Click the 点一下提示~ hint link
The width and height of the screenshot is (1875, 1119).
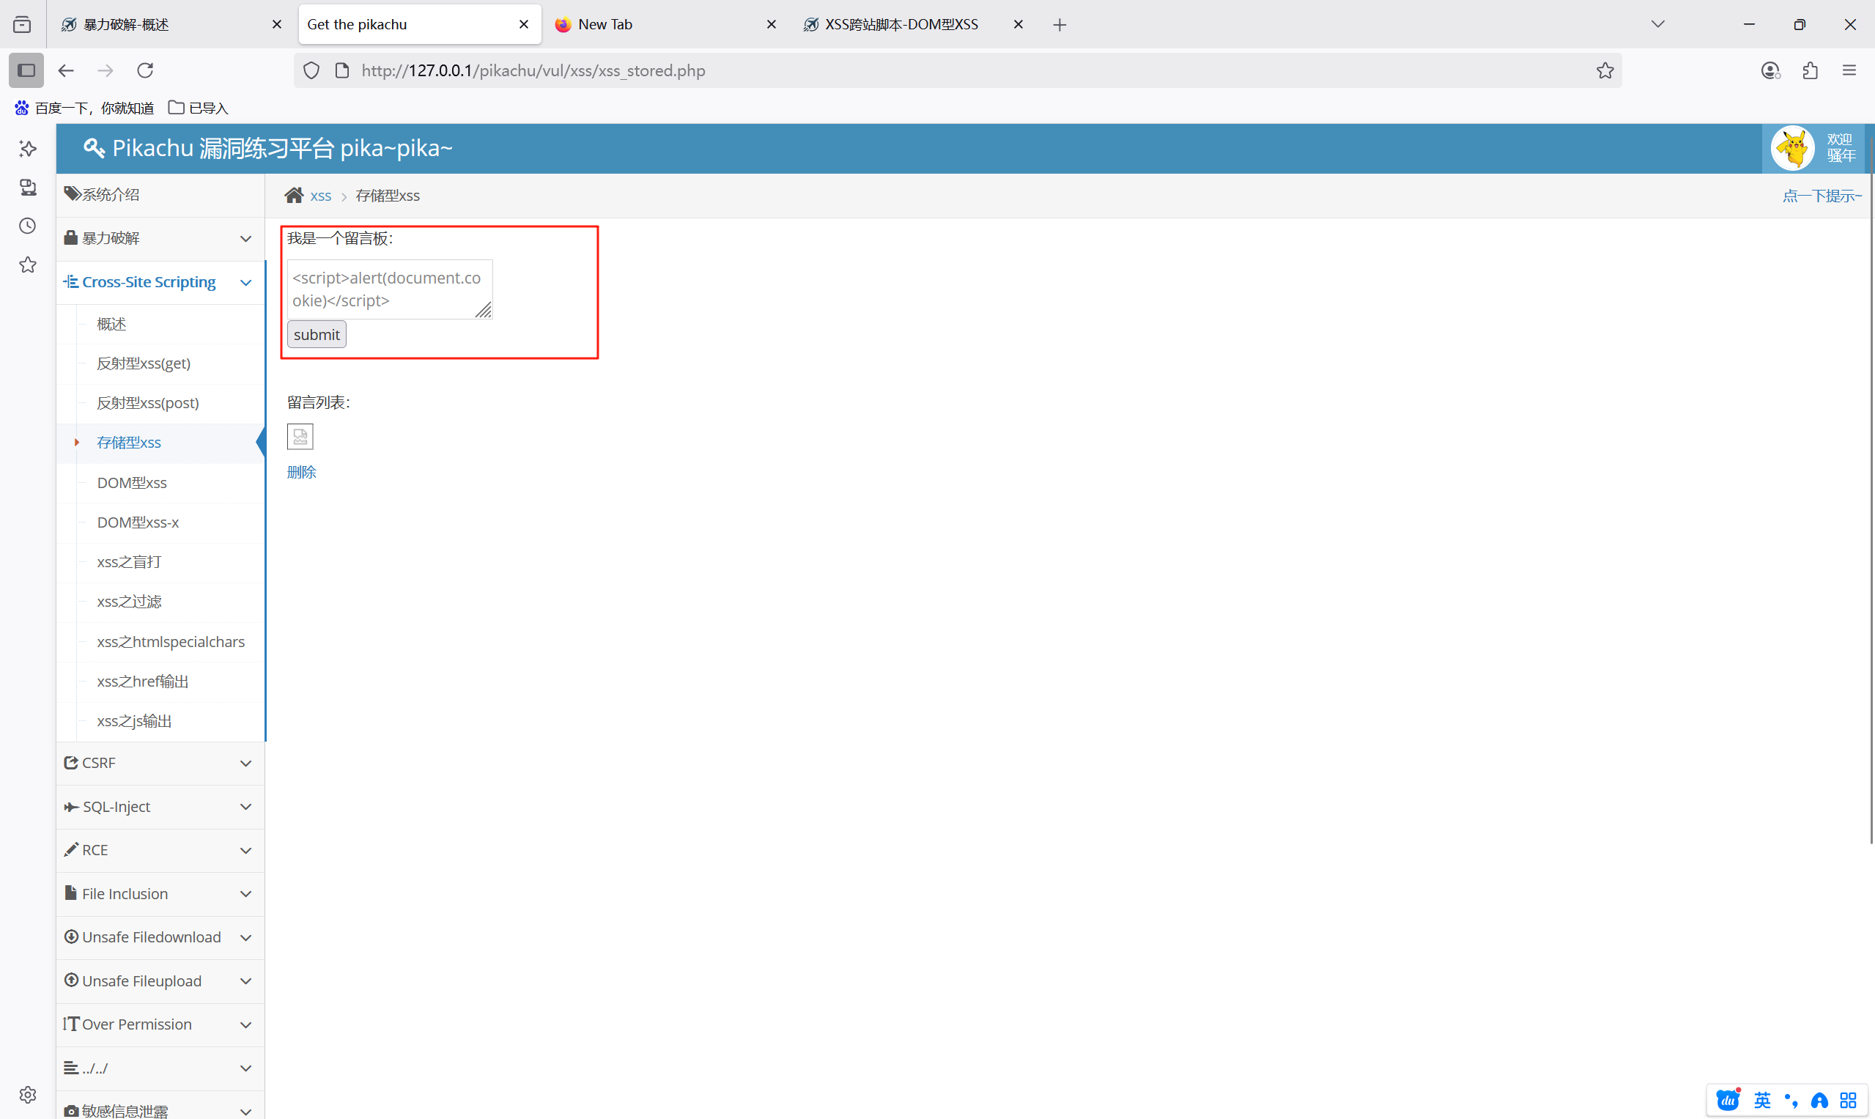pyautogui.click(x=1822, y=196)
